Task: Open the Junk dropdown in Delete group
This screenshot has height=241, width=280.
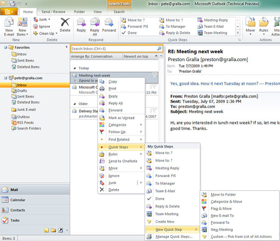Action: pos(42,19)
